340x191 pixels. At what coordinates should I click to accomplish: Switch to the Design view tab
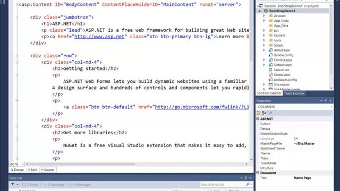(x=17, y=170)
